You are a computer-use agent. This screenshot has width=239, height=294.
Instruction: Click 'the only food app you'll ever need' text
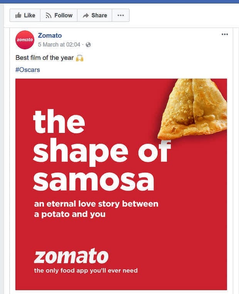(86, 270)
